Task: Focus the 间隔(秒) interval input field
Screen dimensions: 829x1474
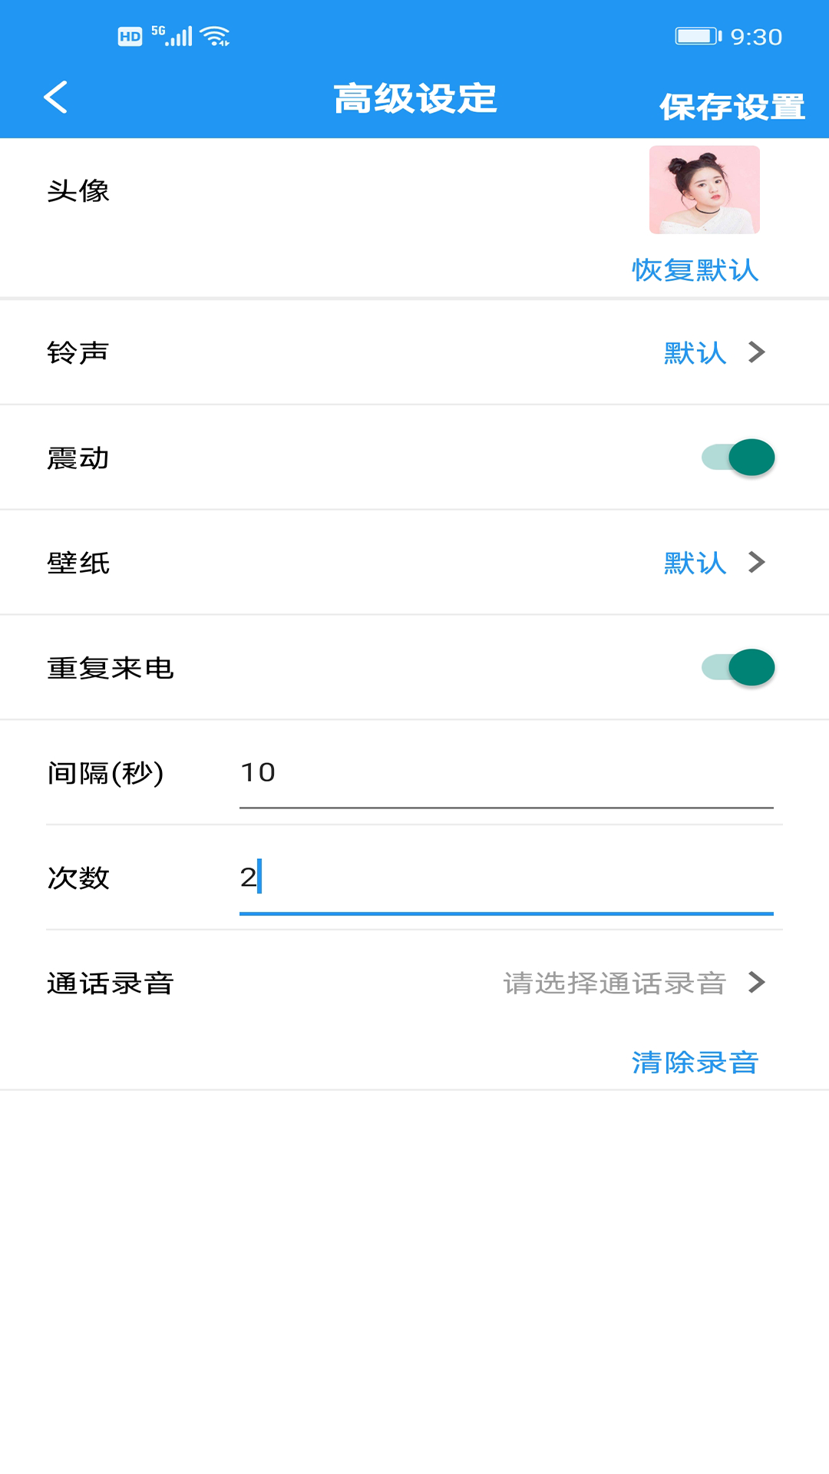Action: coord(506,773)
